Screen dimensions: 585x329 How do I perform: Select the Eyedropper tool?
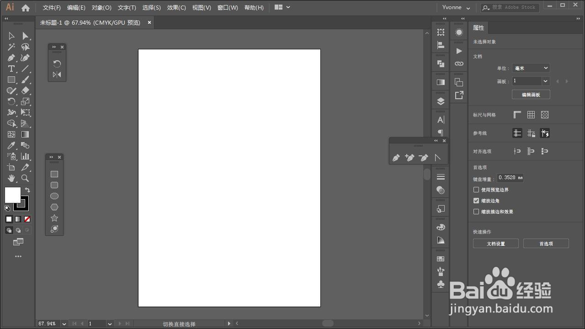11,145
